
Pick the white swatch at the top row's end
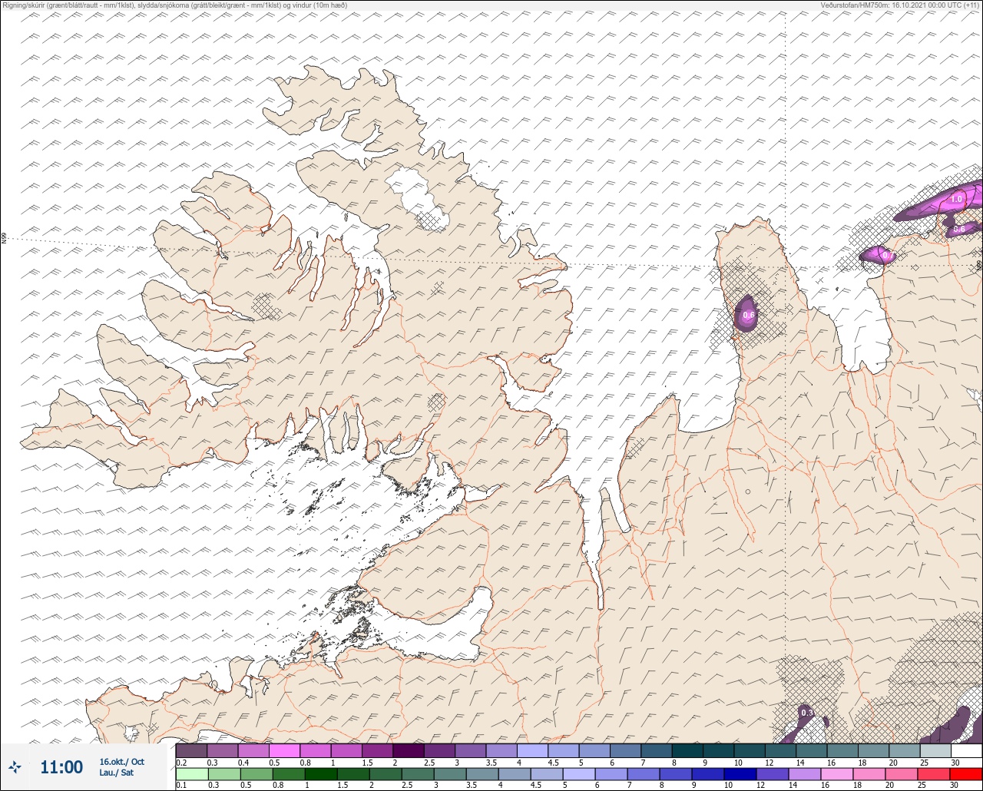[966, 750]
